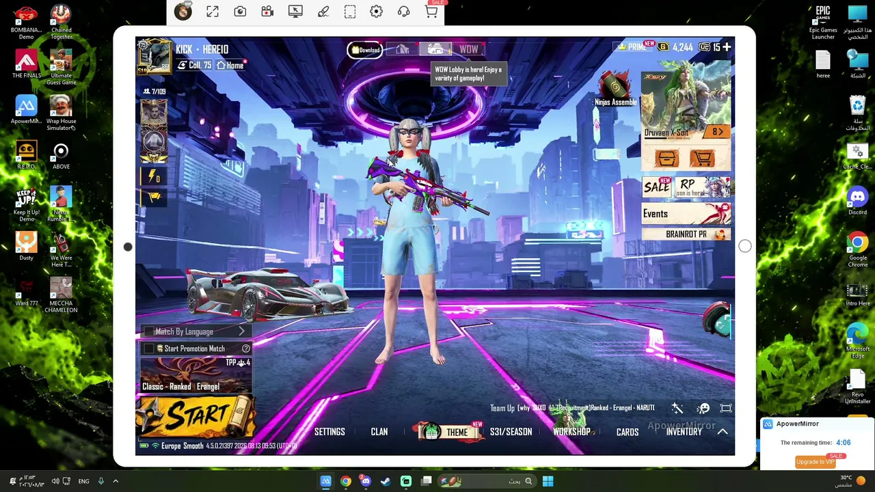Open the ApowerMirror shopping cart SALE icon
The height and width of the screenshot is (492, 875).
click(x=431, y=10)
